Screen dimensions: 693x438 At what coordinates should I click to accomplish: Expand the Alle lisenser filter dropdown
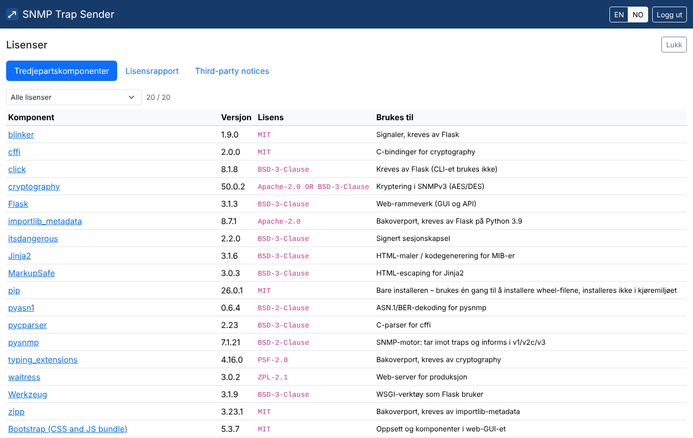click(x=74, y=97)
